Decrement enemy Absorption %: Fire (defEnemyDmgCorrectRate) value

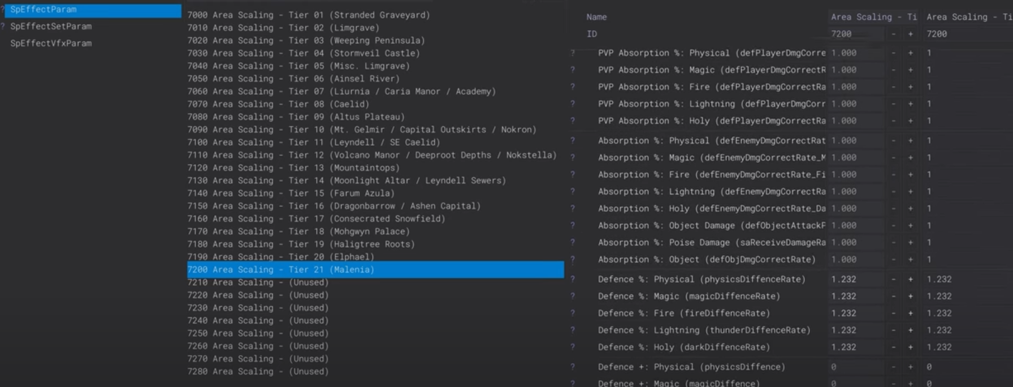click(893, 175)
